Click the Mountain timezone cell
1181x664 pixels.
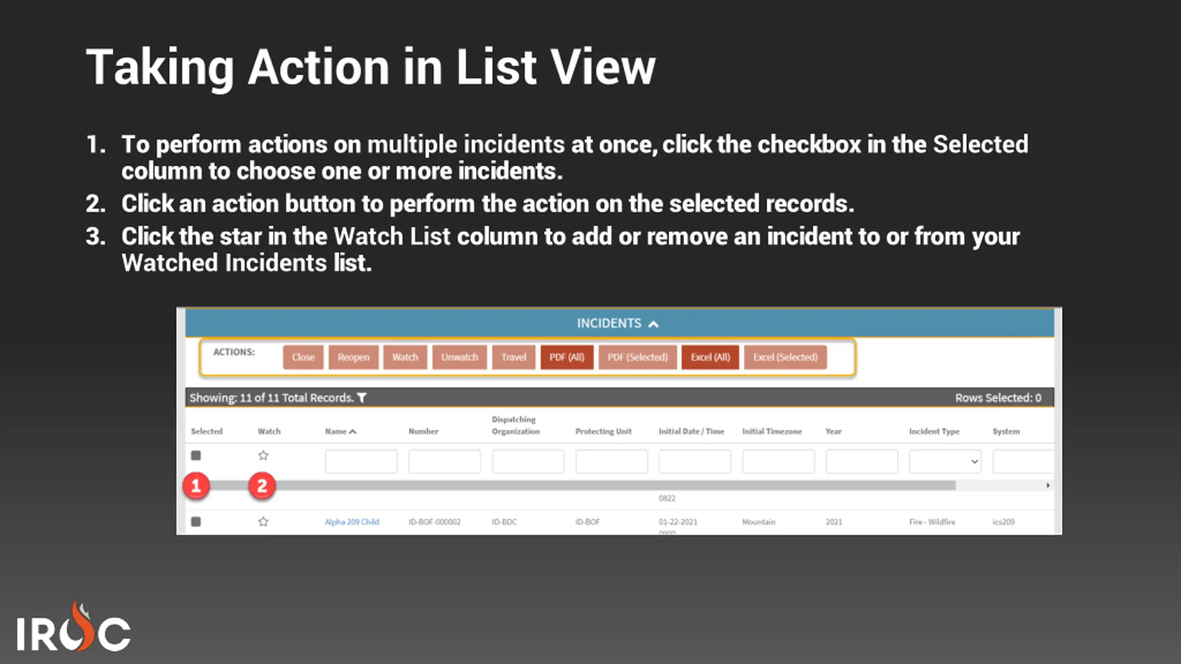(759, 522)
